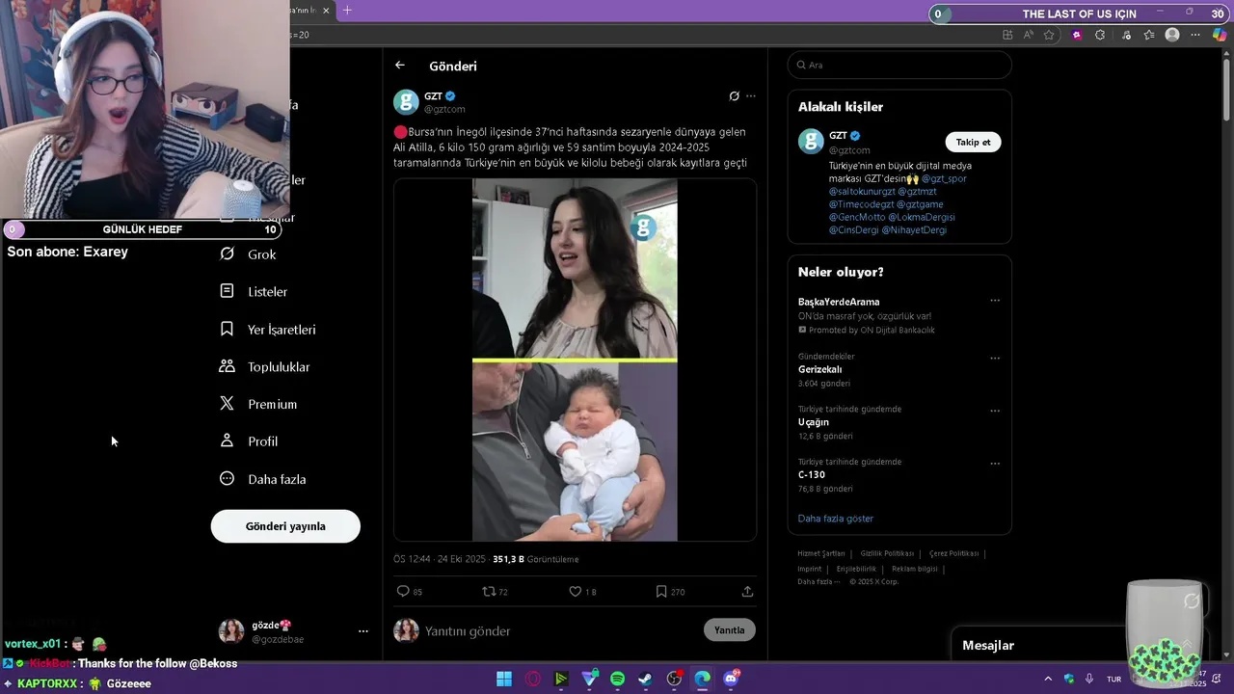Open the @gzt_spor mention link
Screen dimensions: 1234x694
click(944, 178)
